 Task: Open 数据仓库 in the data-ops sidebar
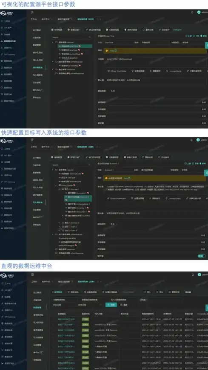pos(8,357)
